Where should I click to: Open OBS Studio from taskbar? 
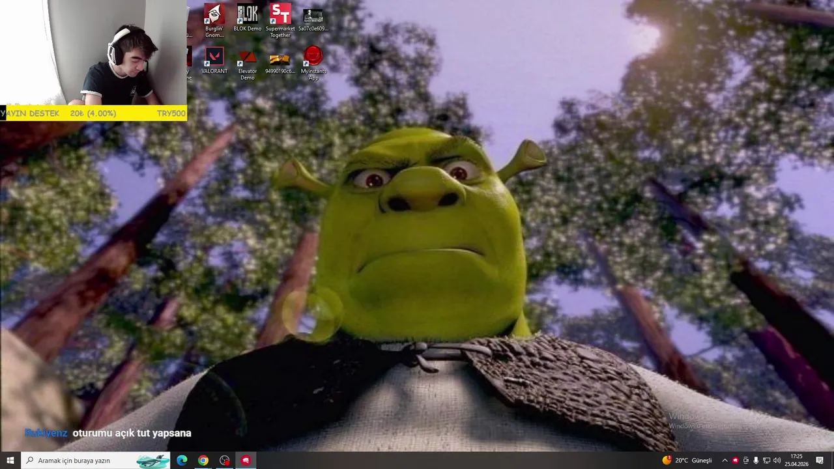(x=225, y=461)
